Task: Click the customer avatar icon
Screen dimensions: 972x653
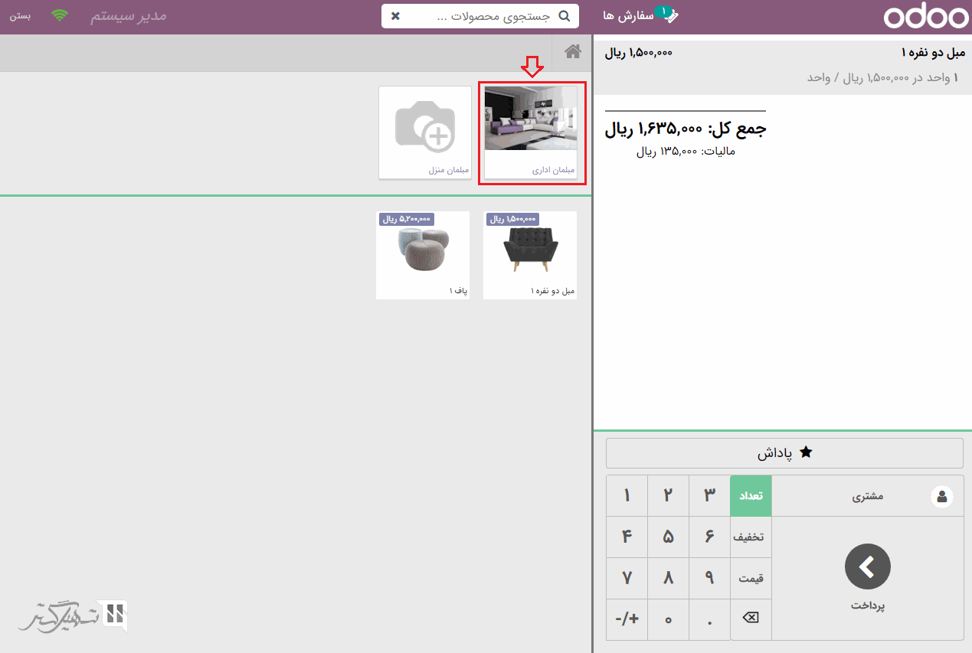Action: click(941, 497)
